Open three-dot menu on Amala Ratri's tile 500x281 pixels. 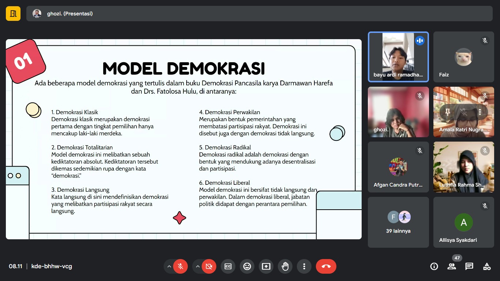480,112
